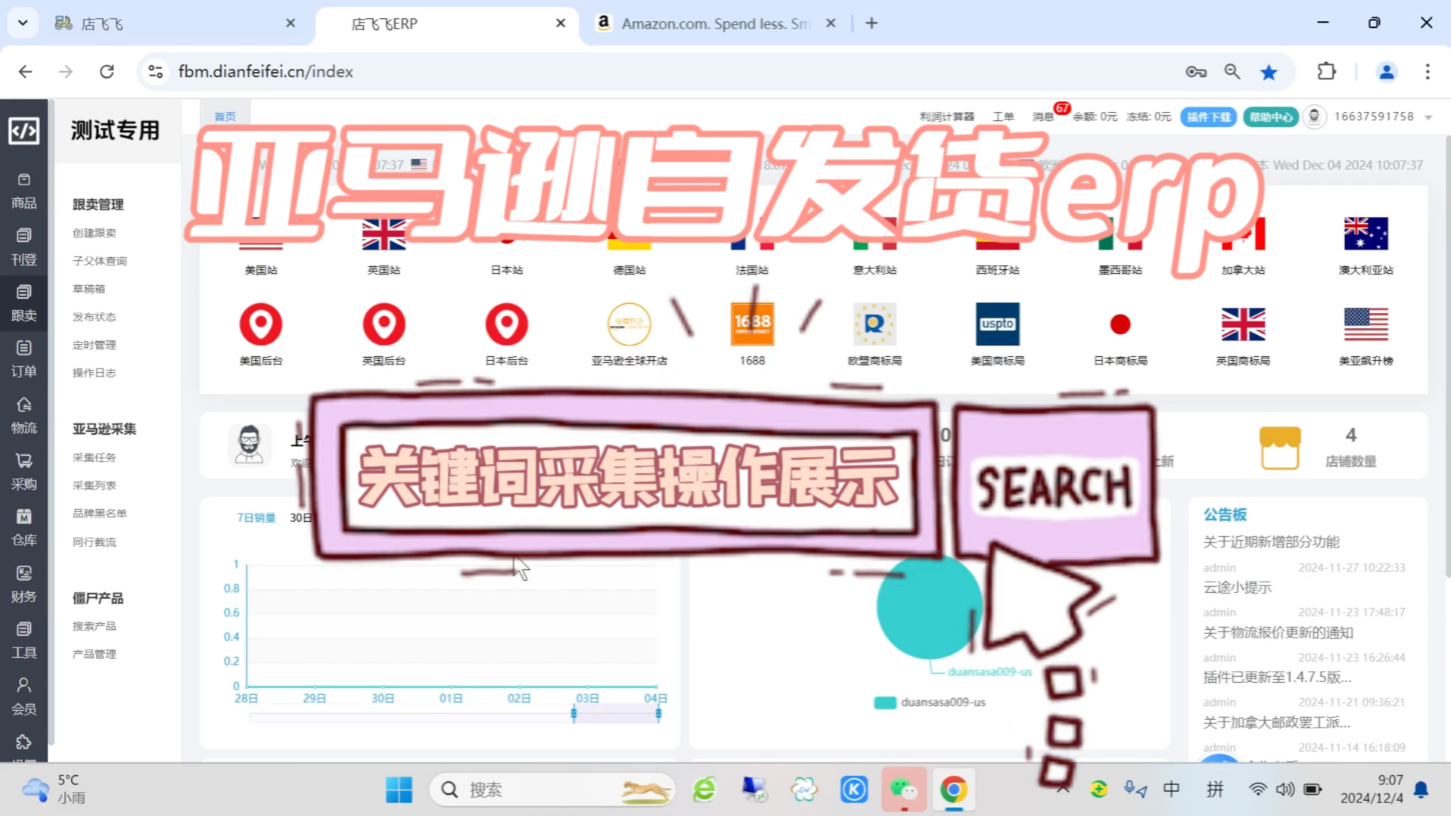This screenshot has height=816, width=1451.
Task: Open the 会员 sidebar section
Action: (x=23, y=697)
